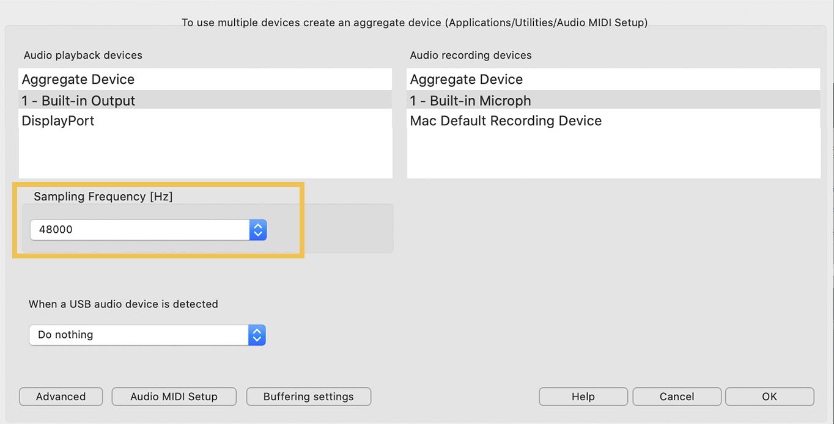The height and width of the screenshot is (424, 834).
Task: Launch Audio MIDI Setup
Action: pos(174,397)
